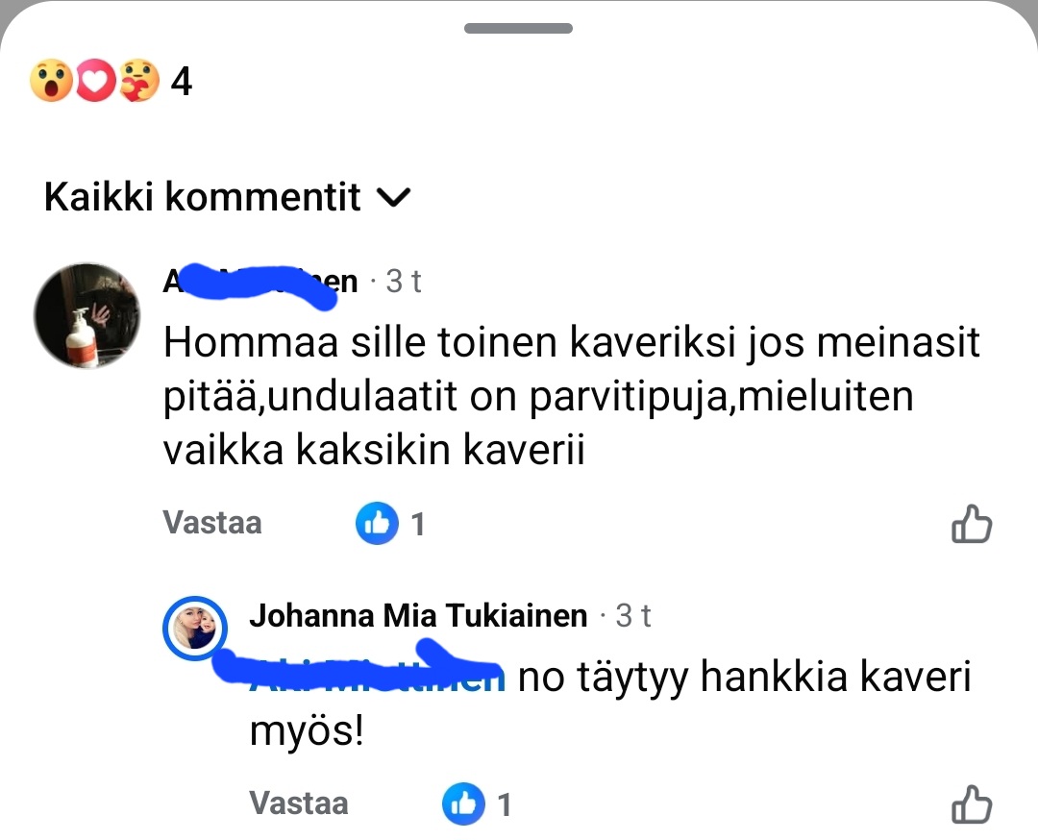View blue like reaction on first comment
This screenshot has height=840, width=1038.
click(378, 524)
